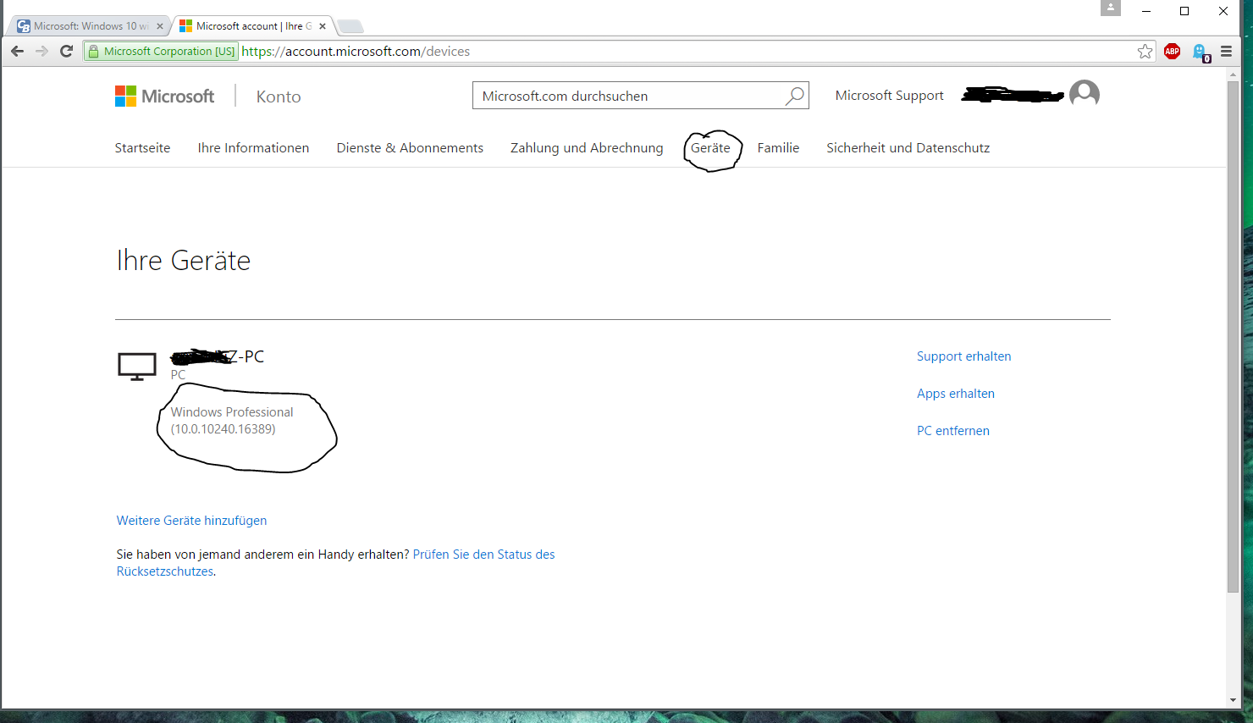Close the Microsoft: Windows 10 tab
This screenshot has width=1253, height=723.
click(x=160, y=26)
